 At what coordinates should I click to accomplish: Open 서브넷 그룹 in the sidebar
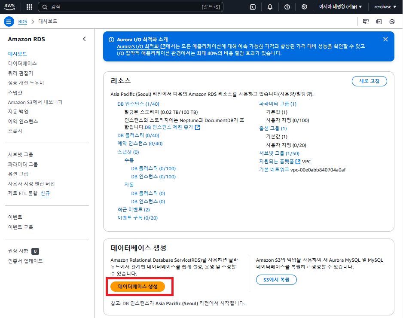click(21, 155)
